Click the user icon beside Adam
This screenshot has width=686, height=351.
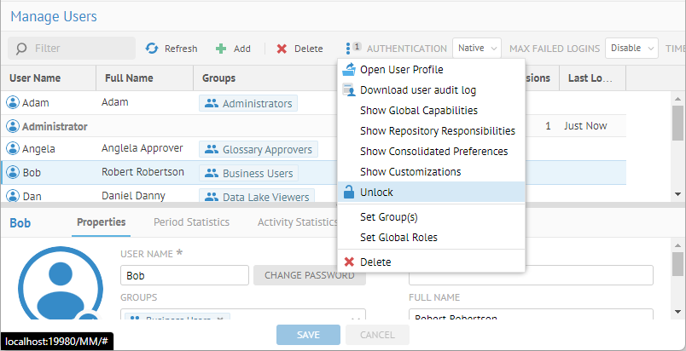pos(13,103)
